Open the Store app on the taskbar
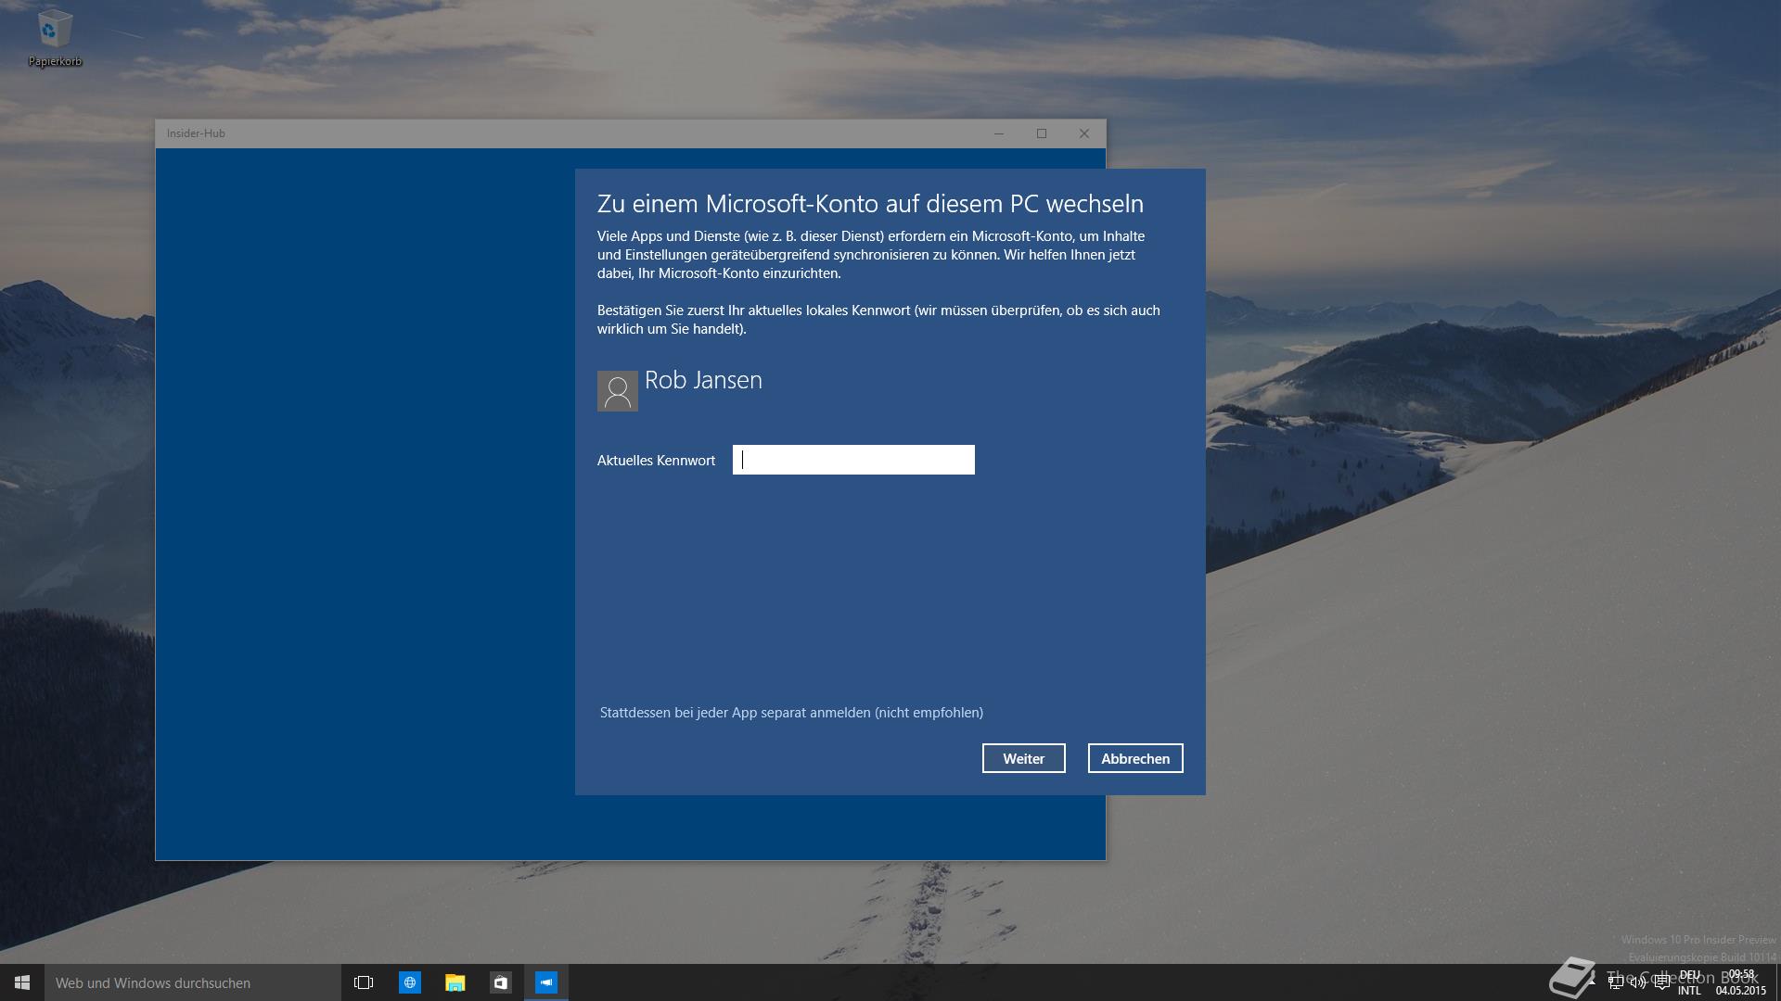 pyautogui.click(x=500, y=982)
